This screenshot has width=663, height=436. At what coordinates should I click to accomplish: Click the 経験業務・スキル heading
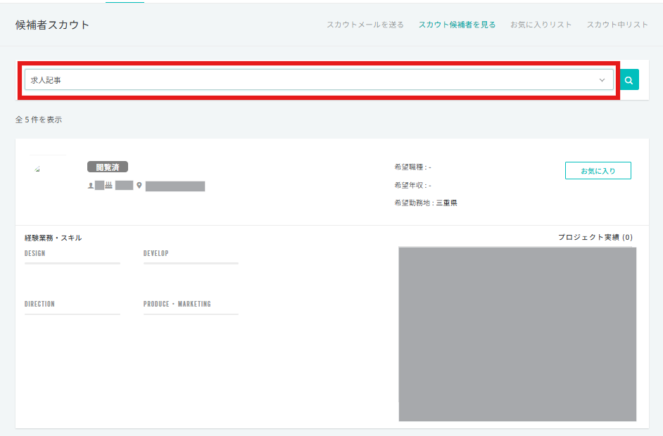pos(53,238)
